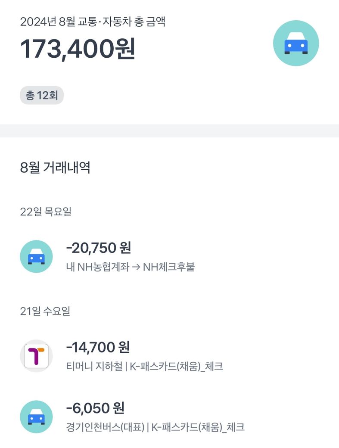Tap the 2024년 8월 교통·자동차 총 금액 title

93,22
